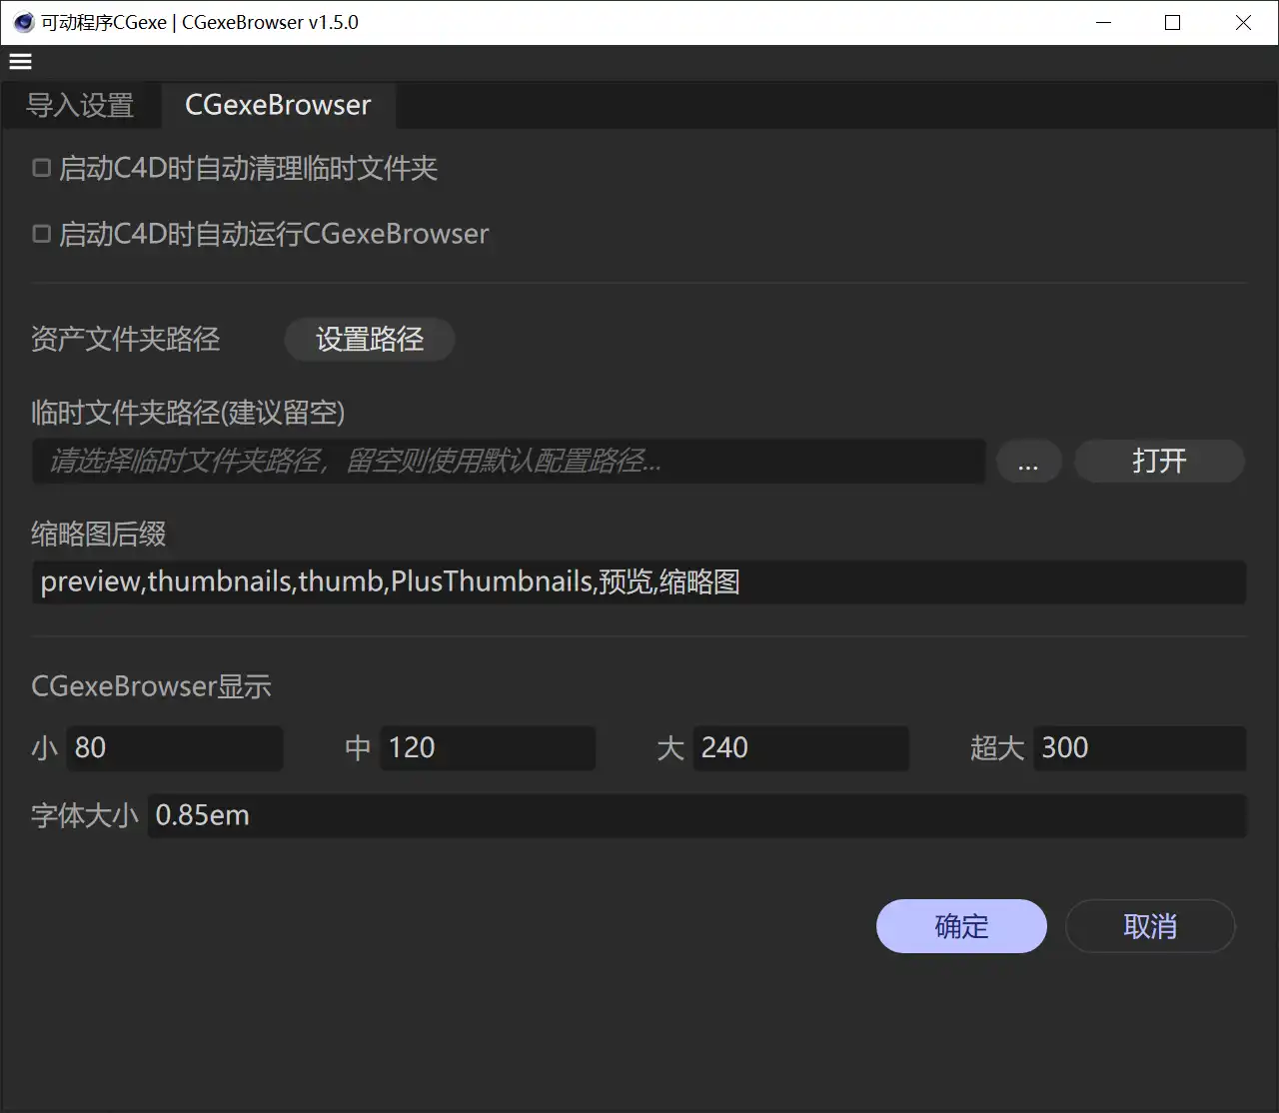Click the 中 size field showing 120
Screen dimensions: 1279x1113
[x=488, y=748]
